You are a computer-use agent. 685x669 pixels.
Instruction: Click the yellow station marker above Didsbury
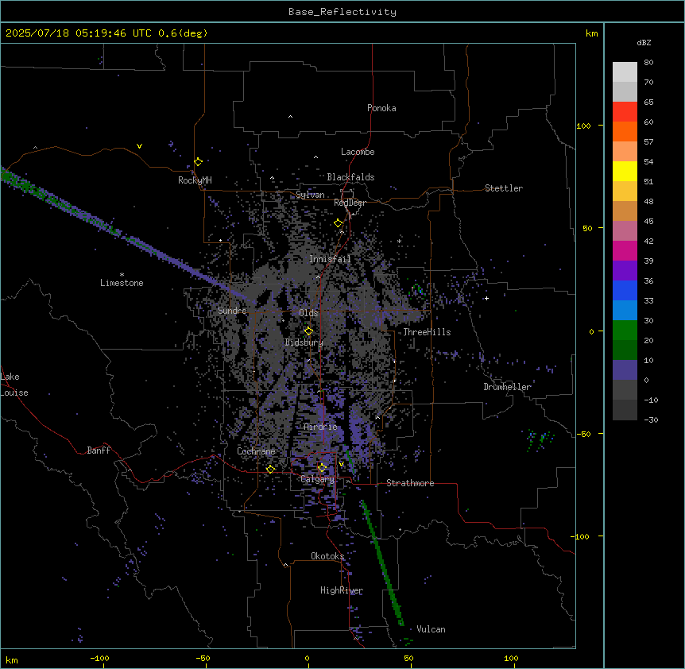[308, 331]
